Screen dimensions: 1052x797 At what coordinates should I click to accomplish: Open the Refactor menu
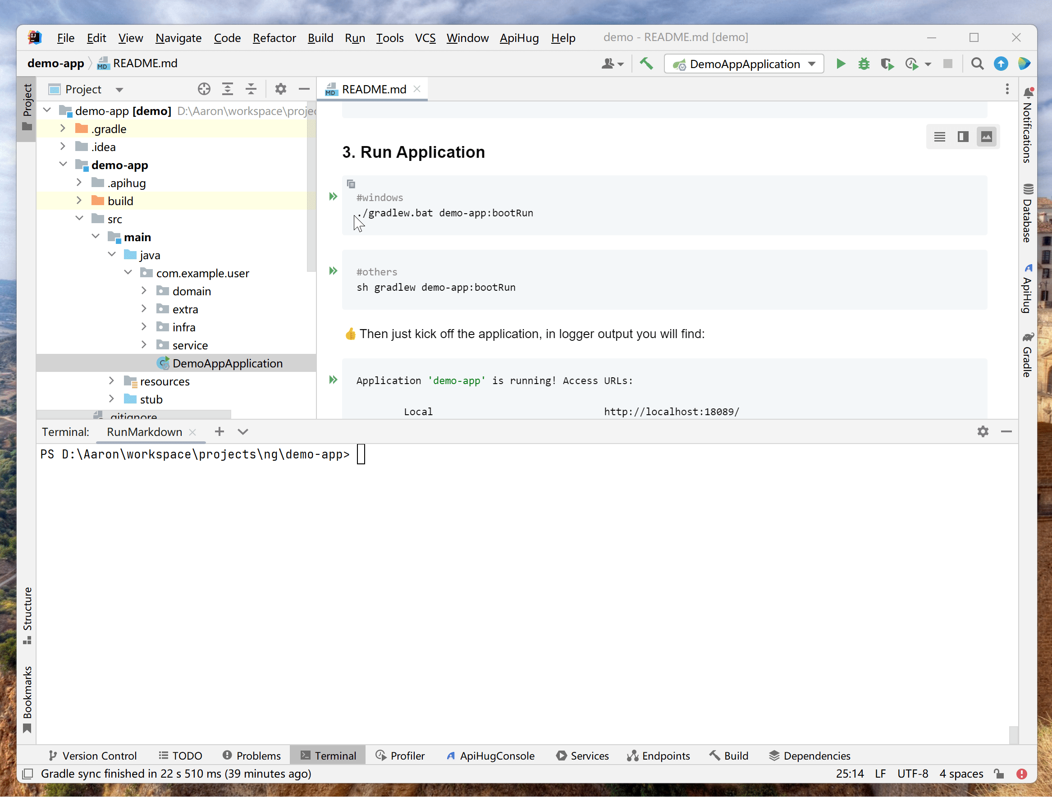click(274, 37)
